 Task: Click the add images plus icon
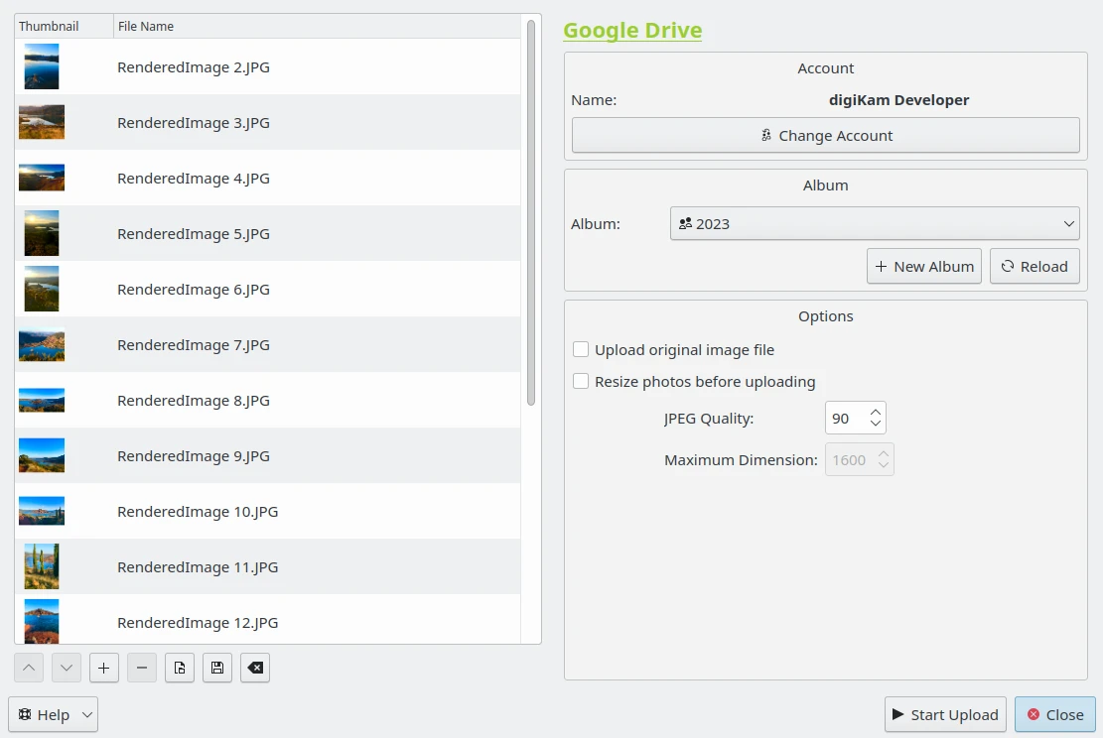coord(104,668)
